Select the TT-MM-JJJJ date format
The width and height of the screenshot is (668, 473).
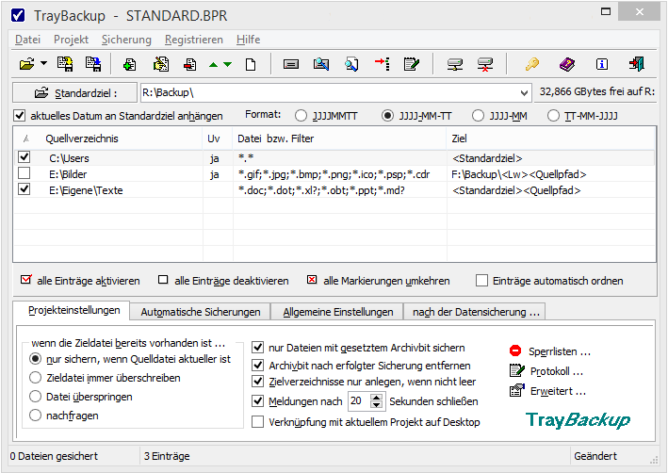(553, 116)
